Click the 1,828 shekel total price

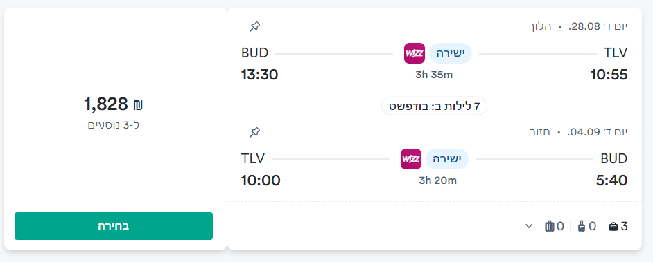[114, 104]
